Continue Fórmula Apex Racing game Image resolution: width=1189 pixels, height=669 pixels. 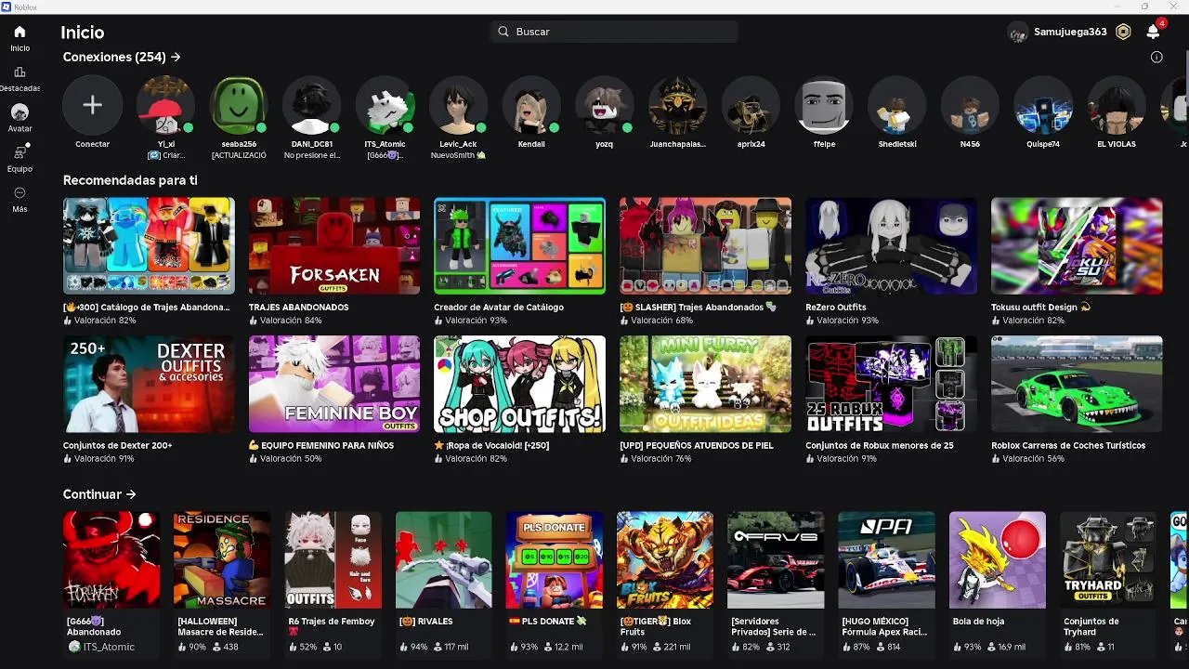click(887, 559)
